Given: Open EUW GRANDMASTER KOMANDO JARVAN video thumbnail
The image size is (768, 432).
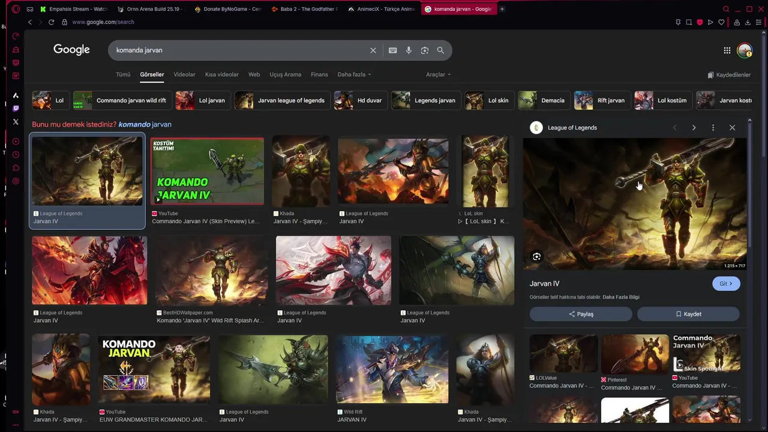Looking at the screenshot, I should [154, 370].
